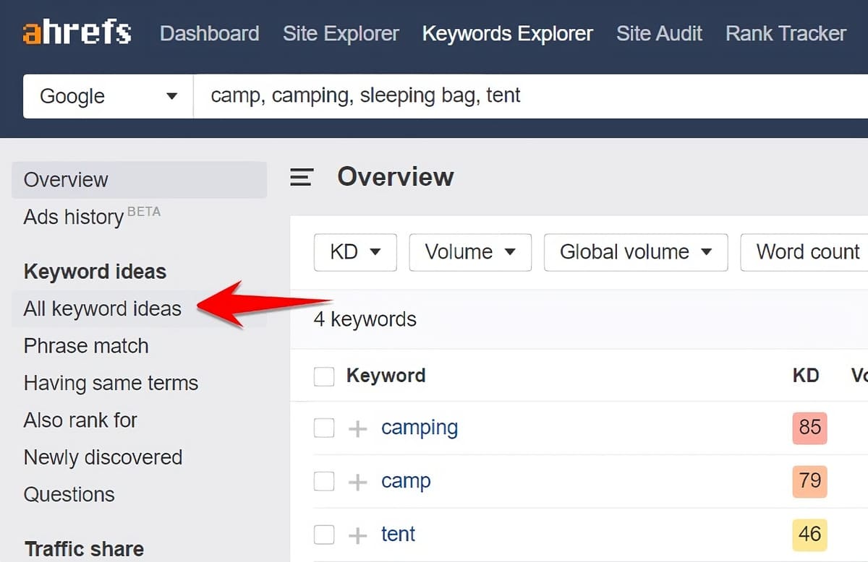The height and width of the screenshot is (562, 868).
Task: Open the Global volume dropdown
Action: pos(635,252)
